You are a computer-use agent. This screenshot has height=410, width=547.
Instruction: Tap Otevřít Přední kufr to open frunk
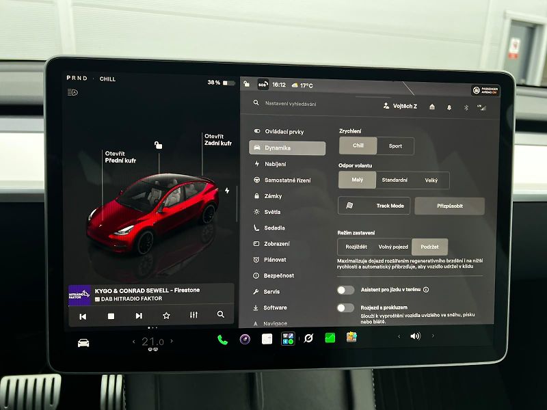point(120,157)
